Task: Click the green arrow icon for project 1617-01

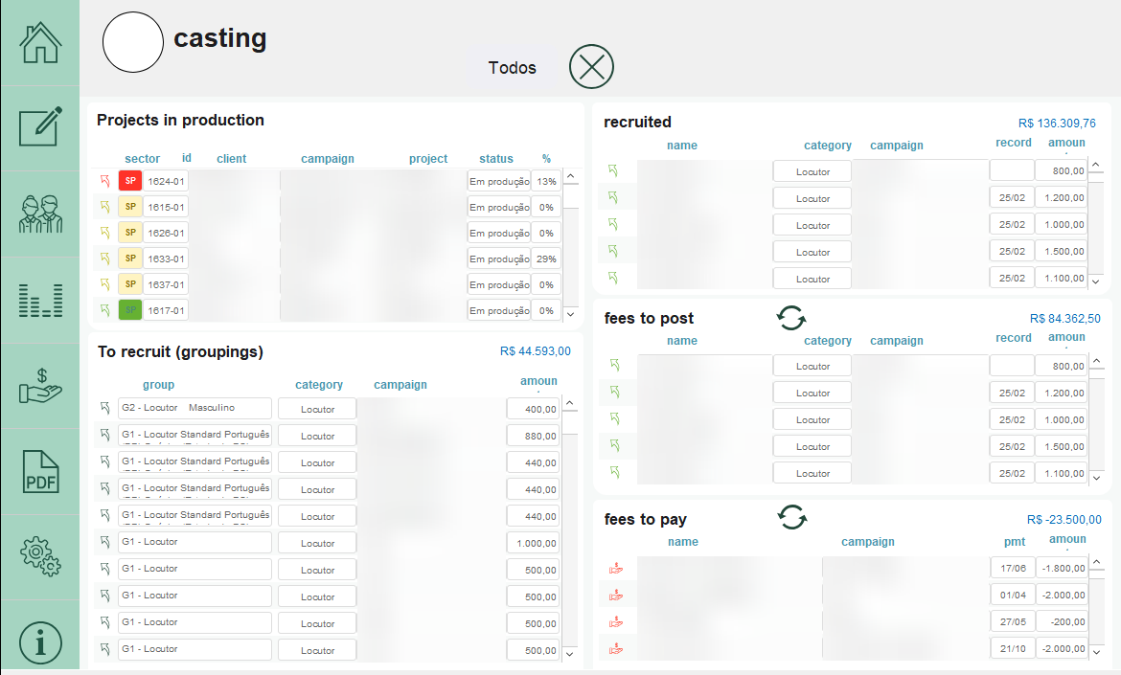Action: coord(105,310)
